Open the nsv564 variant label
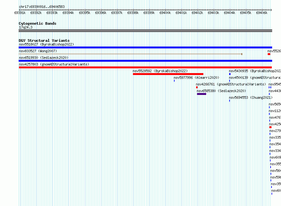Screen dimensions: 281x206 276,171
